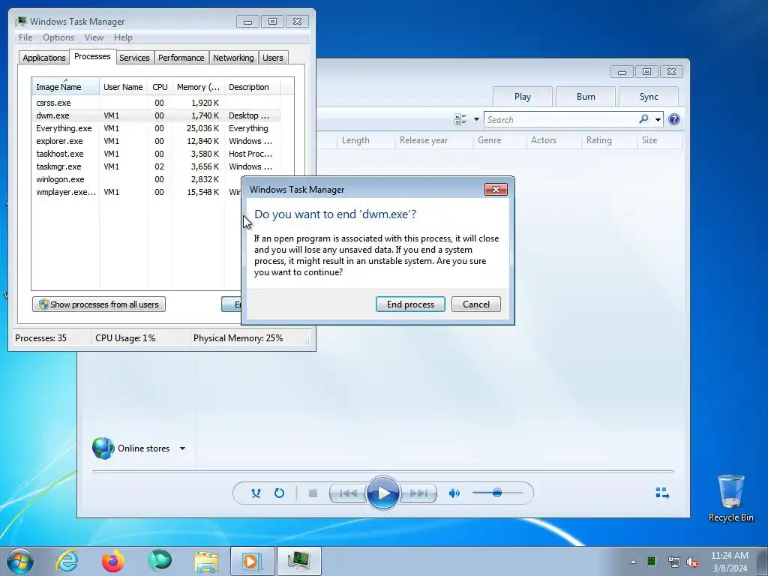This screenshot has width=768, height=576.
Task: Sort processes by Description header
Action: click(x=252, y=87)
